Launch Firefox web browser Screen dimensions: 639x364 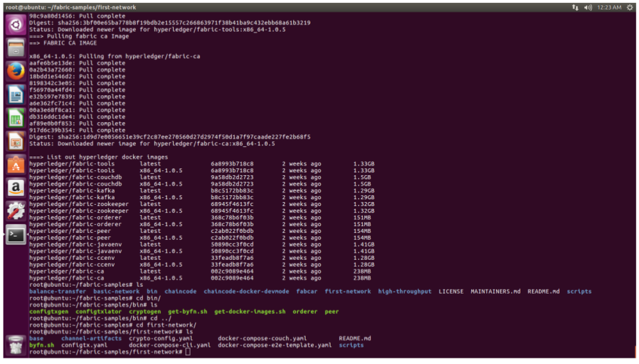click(x=16, y=71)
